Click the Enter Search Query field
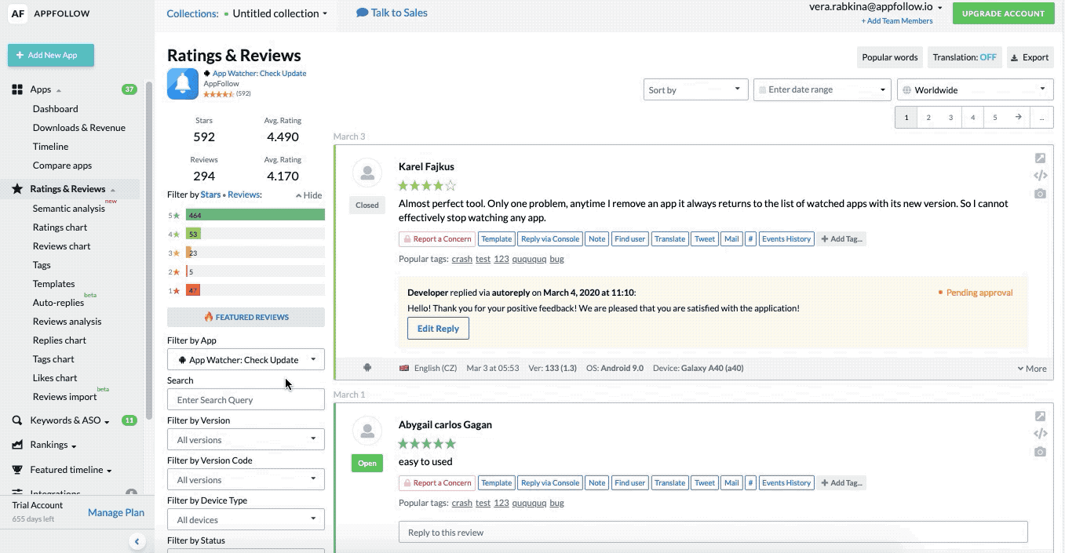The height and width of the screenshot is (553, 1065). click(246, 399)
